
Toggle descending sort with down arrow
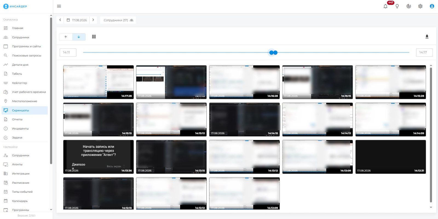[79, 37]
